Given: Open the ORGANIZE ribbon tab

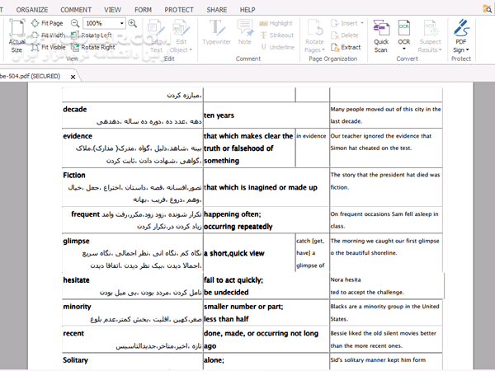Looking at the screenshot, I should (x=31, y=9).
